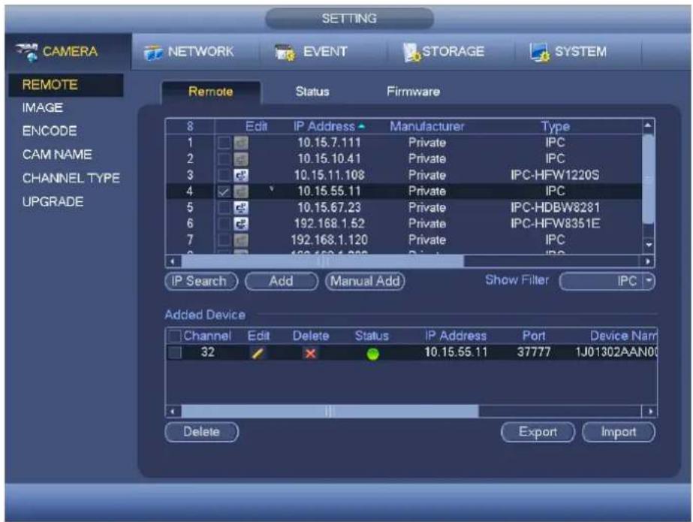Click the event icon beside EVENT
The width and height of the screenshot is (693, 522).
[285, 53]
